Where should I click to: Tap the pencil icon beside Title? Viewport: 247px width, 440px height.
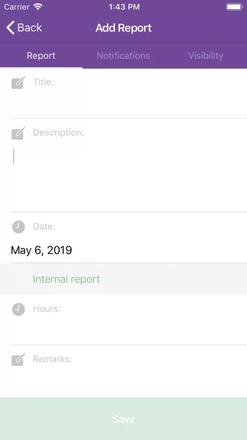18,83
